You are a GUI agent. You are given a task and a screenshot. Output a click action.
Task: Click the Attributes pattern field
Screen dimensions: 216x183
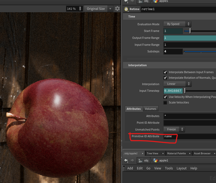190,116
